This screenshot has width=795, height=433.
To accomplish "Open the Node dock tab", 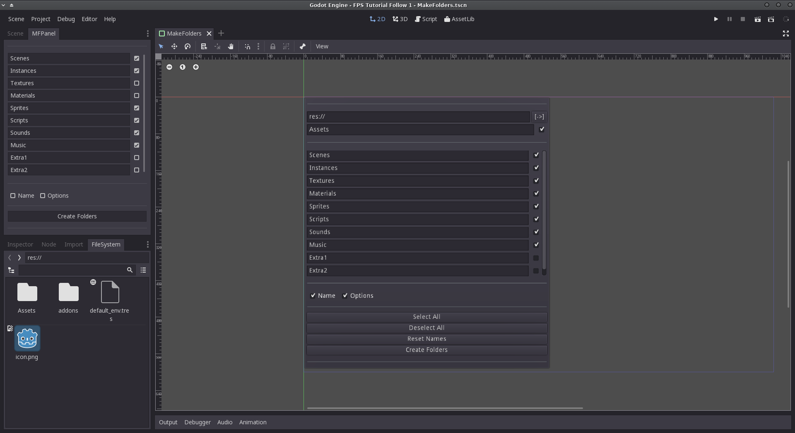I will 49,244.
